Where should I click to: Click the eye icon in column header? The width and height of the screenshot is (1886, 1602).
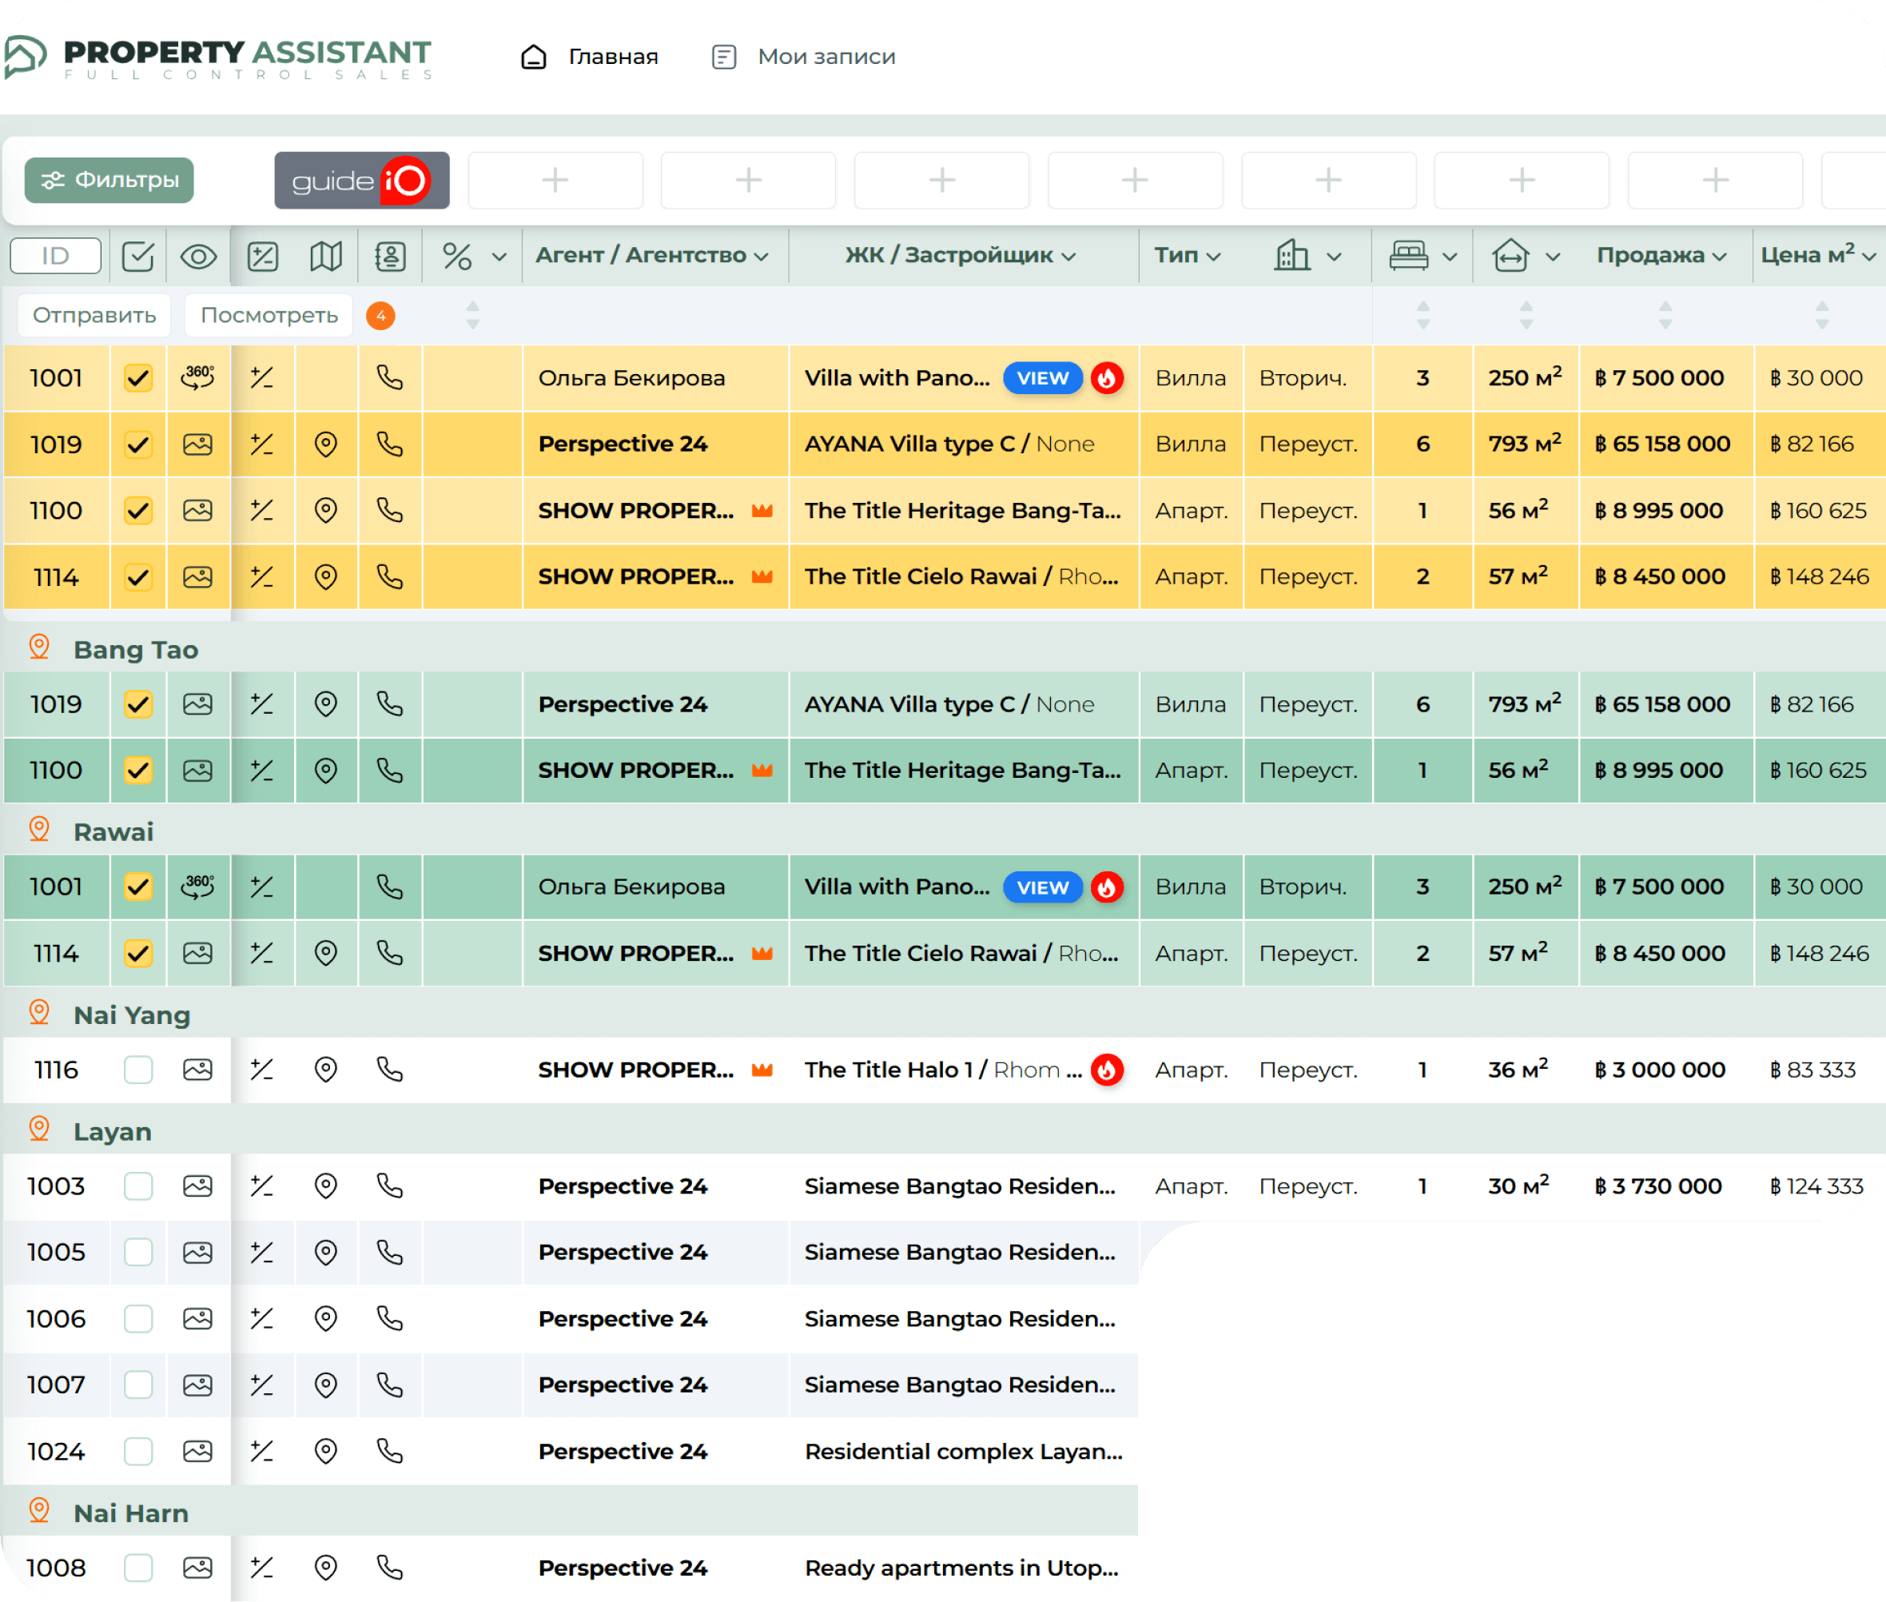click(198, 257)
